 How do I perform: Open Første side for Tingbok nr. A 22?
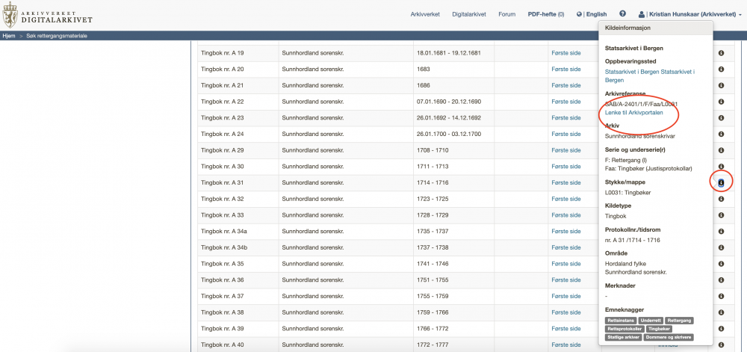click(x=566, y=102)
